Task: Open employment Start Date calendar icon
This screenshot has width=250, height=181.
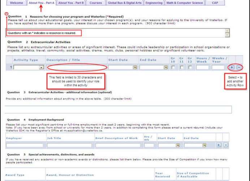Action: (178, 145)
